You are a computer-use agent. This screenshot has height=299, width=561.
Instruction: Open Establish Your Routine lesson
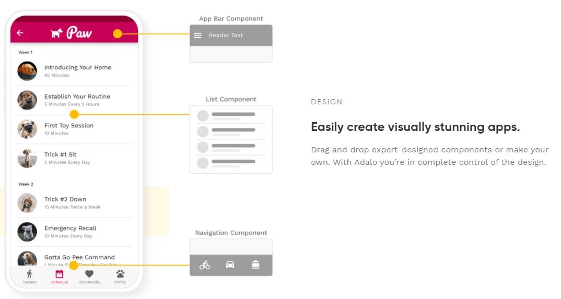click(74, 100)
